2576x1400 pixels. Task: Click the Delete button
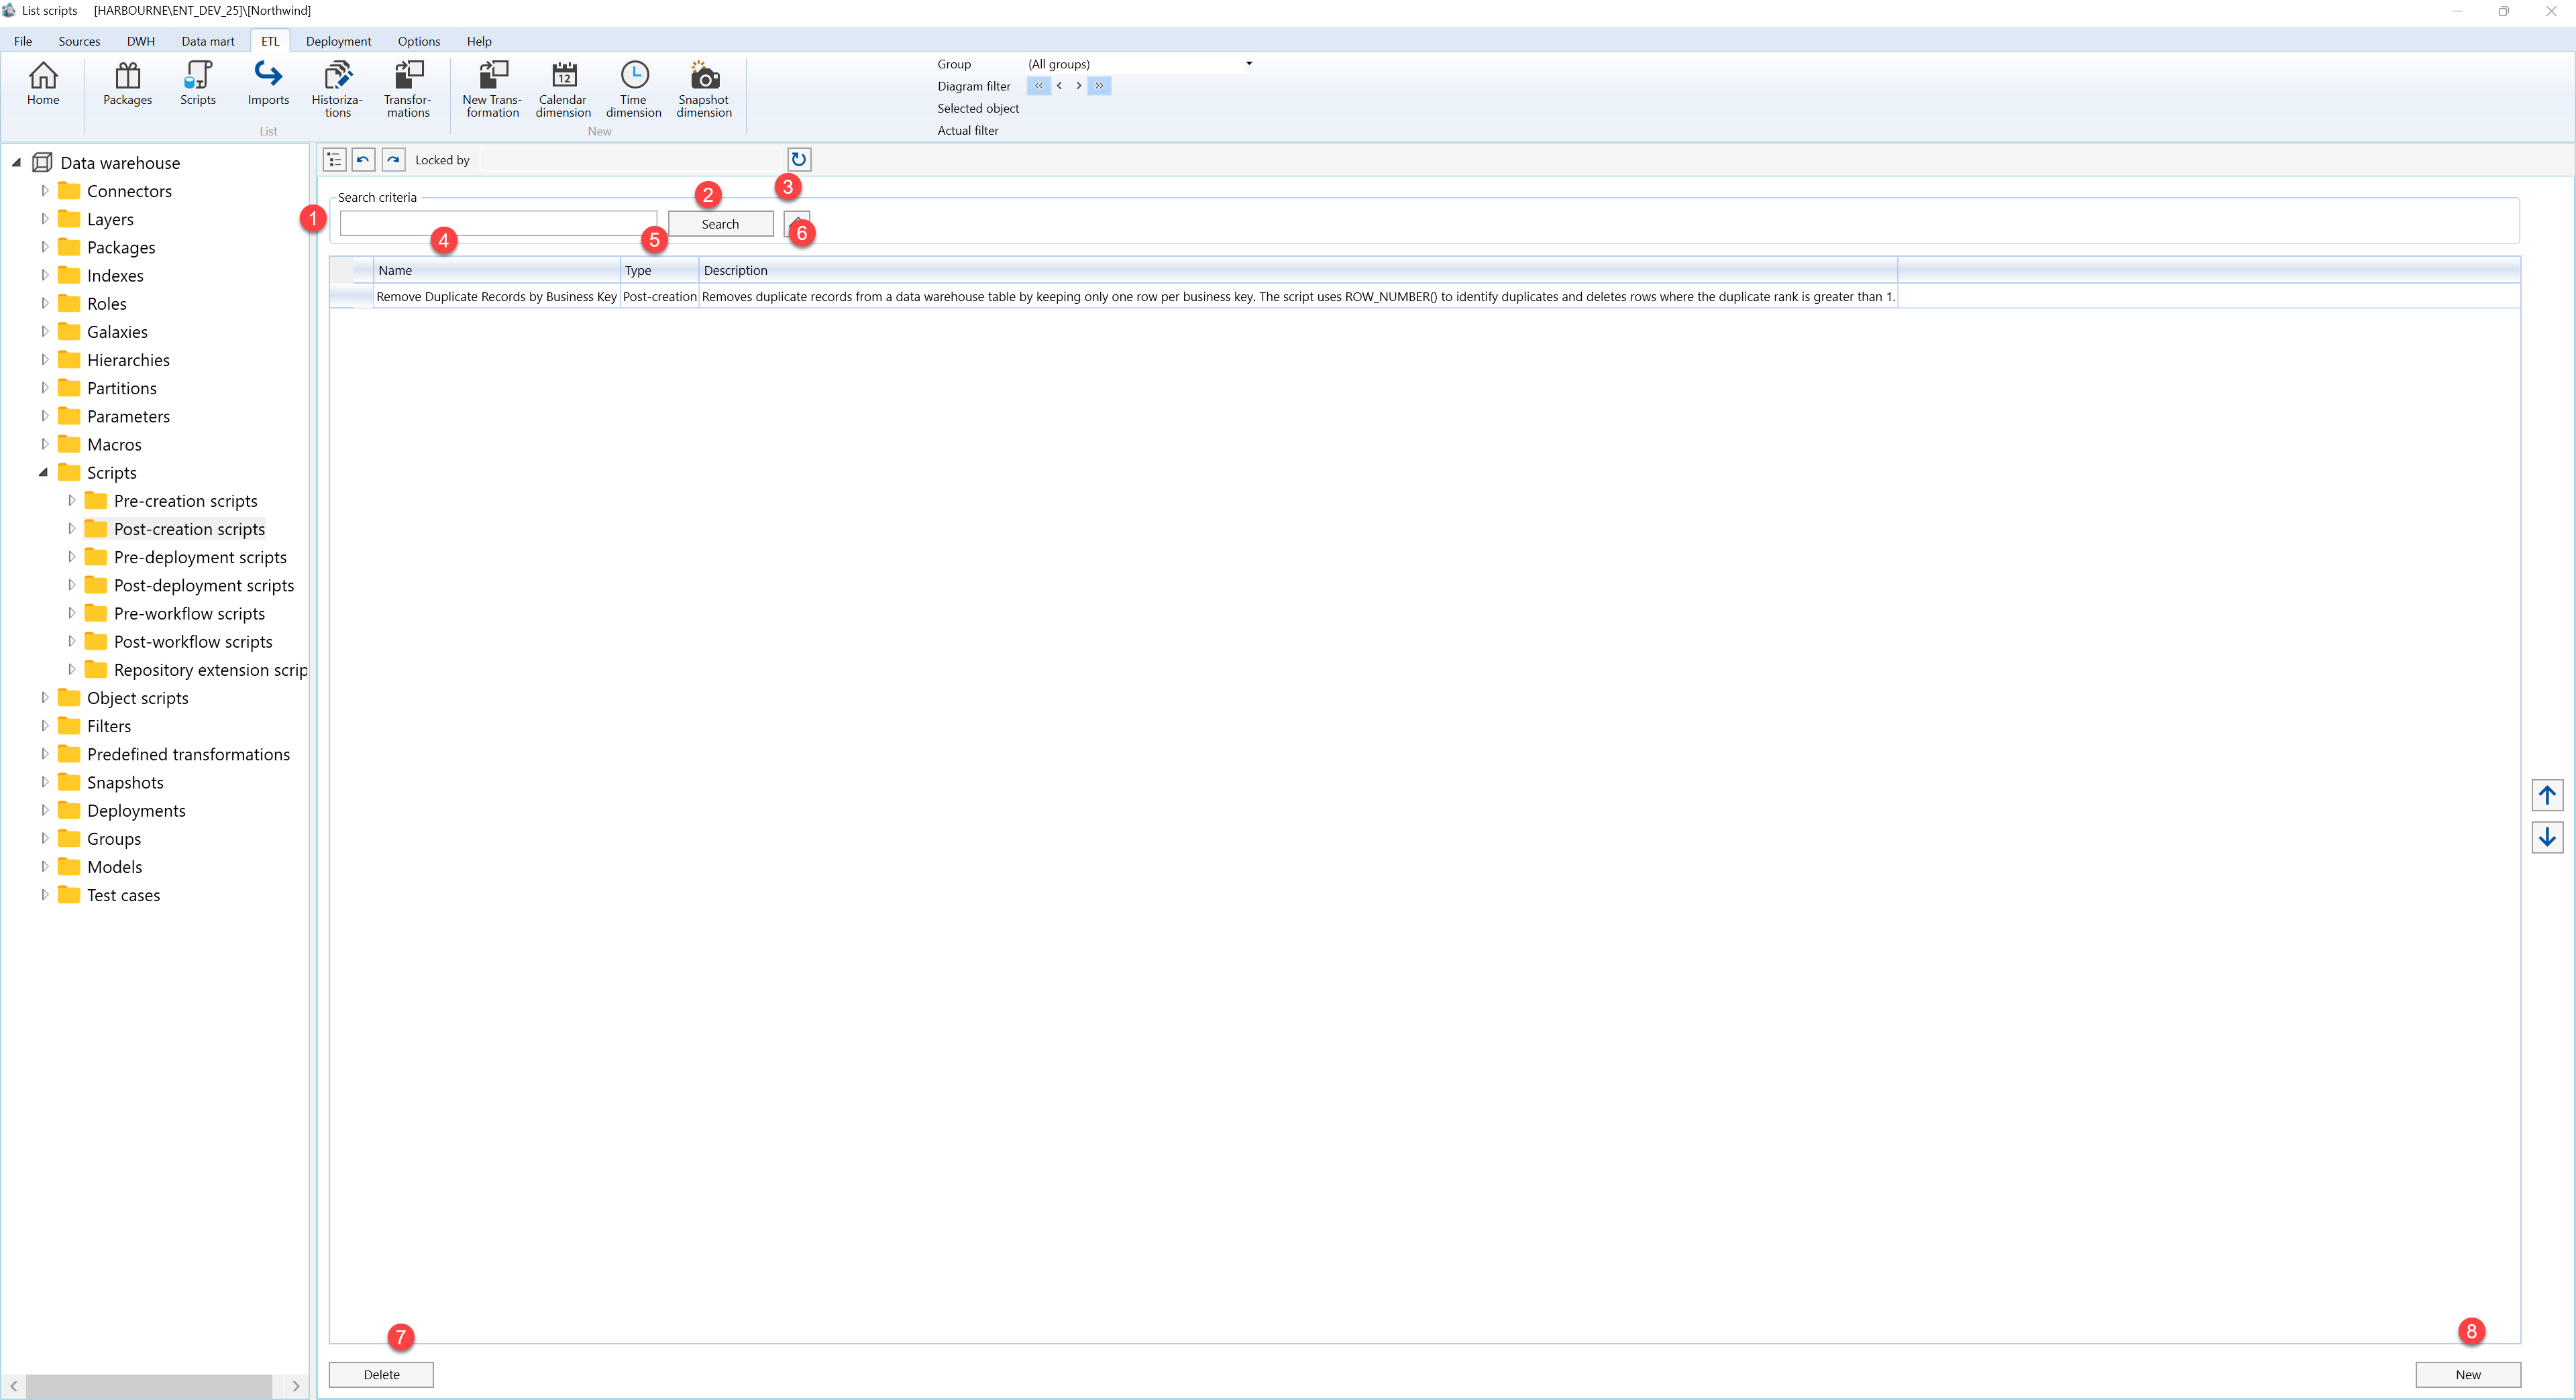click(x=381, y=1375)
